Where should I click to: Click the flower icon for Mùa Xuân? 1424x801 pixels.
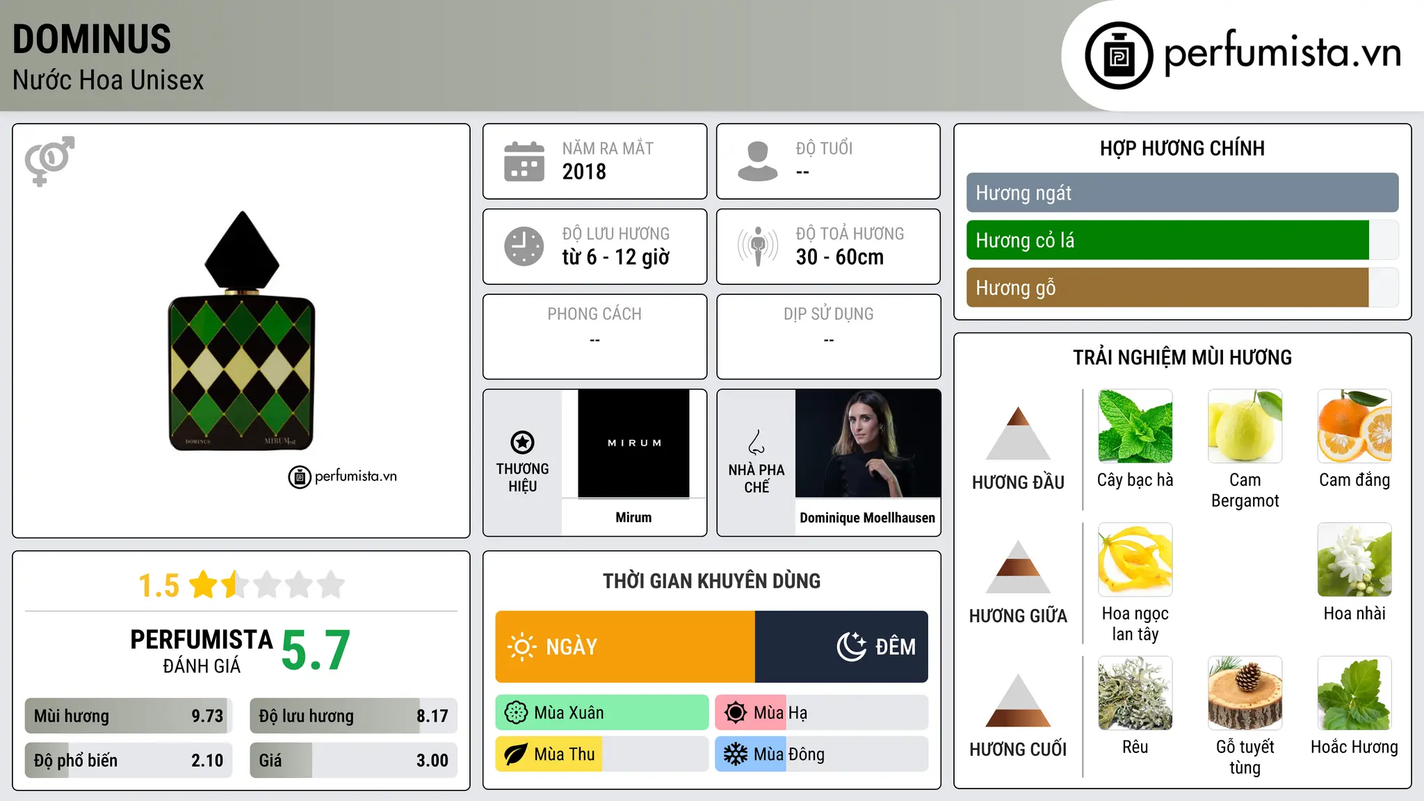click(516, 713)
